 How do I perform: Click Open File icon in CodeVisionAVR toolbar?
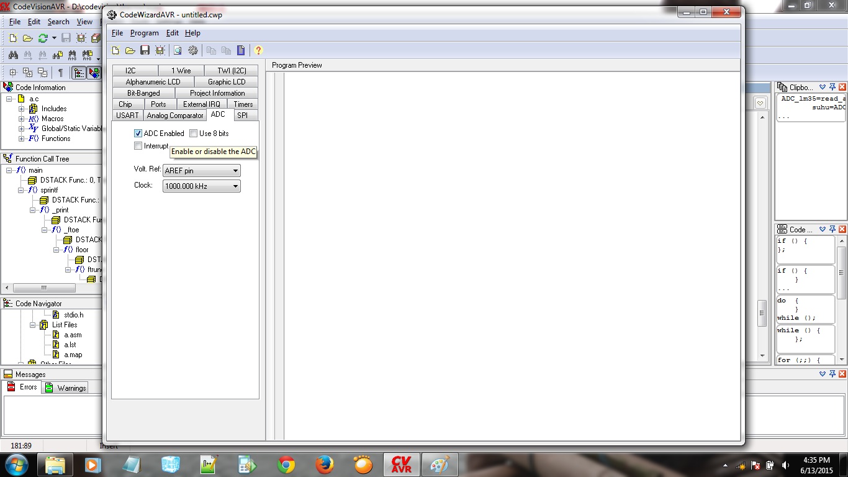click(27, 39)
